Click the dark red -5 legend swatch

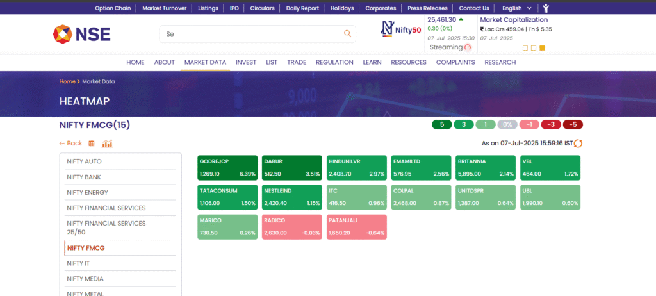point(573,125)
